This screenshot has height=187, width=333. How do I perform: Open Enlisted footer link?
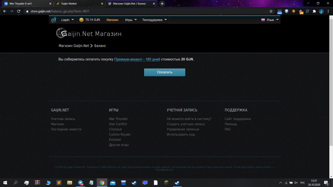[115, 140]
